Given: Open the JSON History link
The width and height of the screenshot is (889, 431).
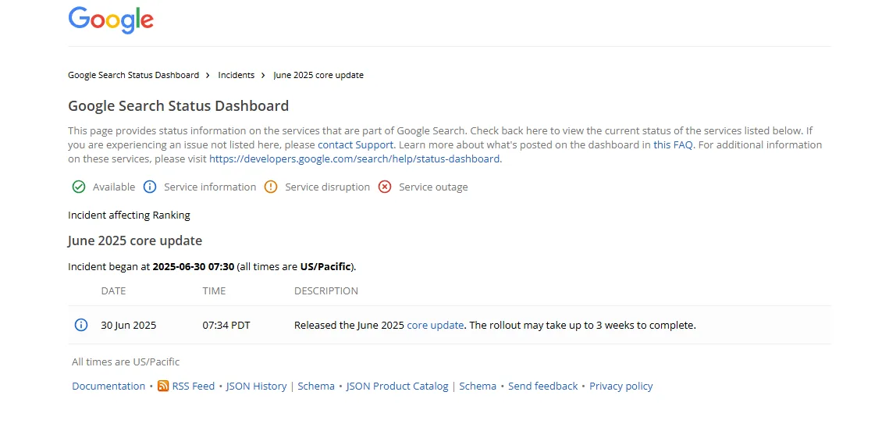Looking at the screenshot, I should click(256, 386).
